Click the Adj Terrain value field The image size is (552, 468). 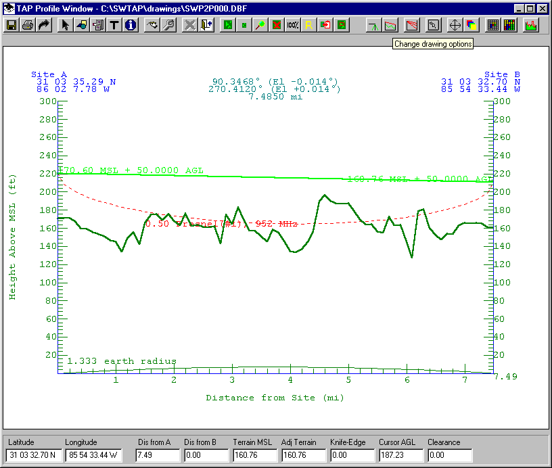click(304, 455)
